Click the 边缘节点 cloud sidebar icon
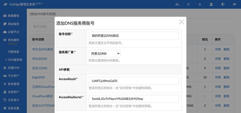This screenshot has width=241, height=113. pyautogui.click(x=5, y=32)
